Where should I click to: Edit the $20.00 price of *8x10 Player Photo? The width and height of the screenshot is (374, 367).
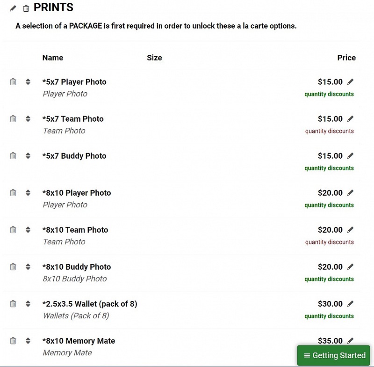[350, 193]
